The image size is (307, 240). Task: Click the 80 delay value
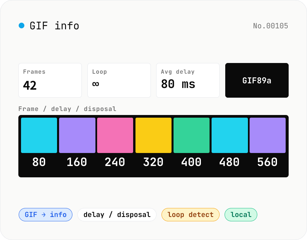(x=39, y=162)
